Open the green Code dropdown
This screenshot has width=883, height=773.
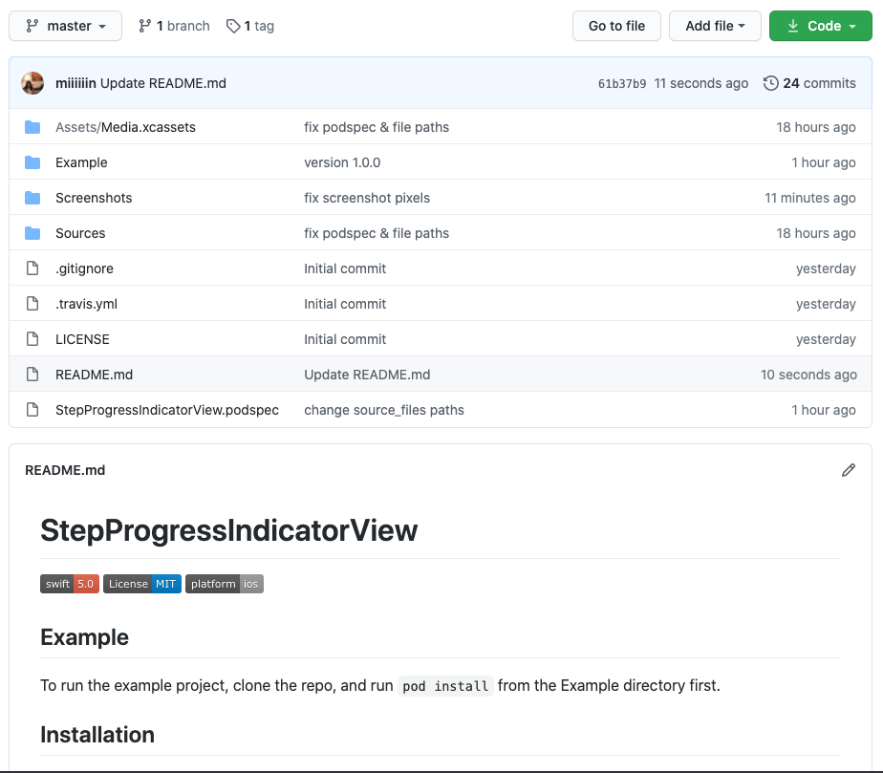pos(821,26)
